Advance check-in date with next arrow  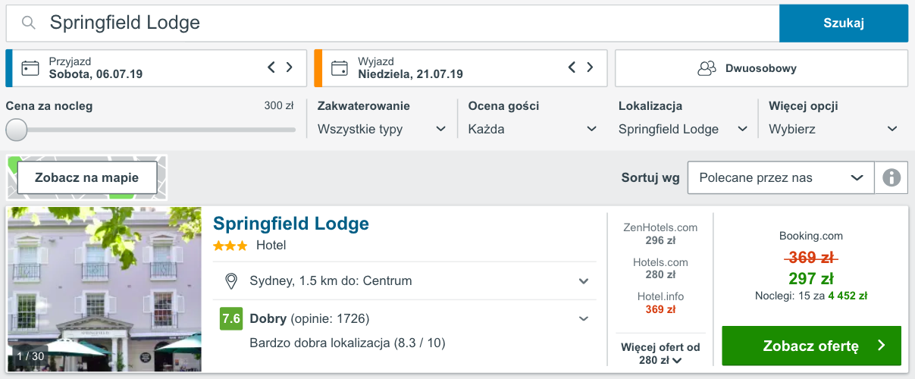[x=289, y=67]
